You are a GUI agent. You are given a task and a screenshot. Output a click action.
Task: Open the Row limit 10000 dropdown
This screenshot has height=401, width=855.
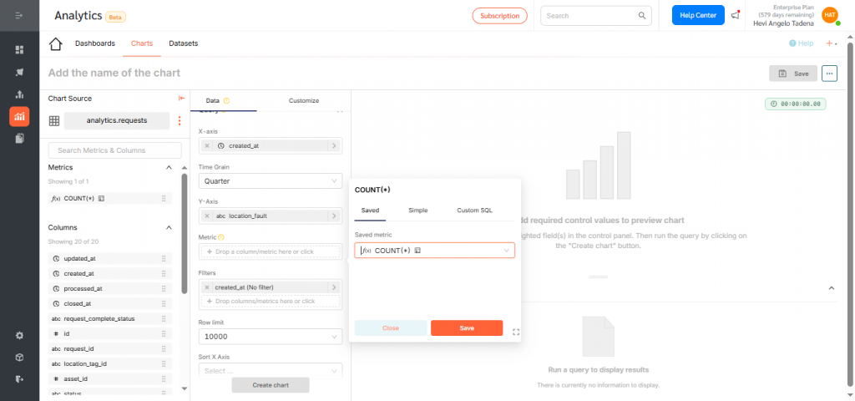(x=270, y=337)
